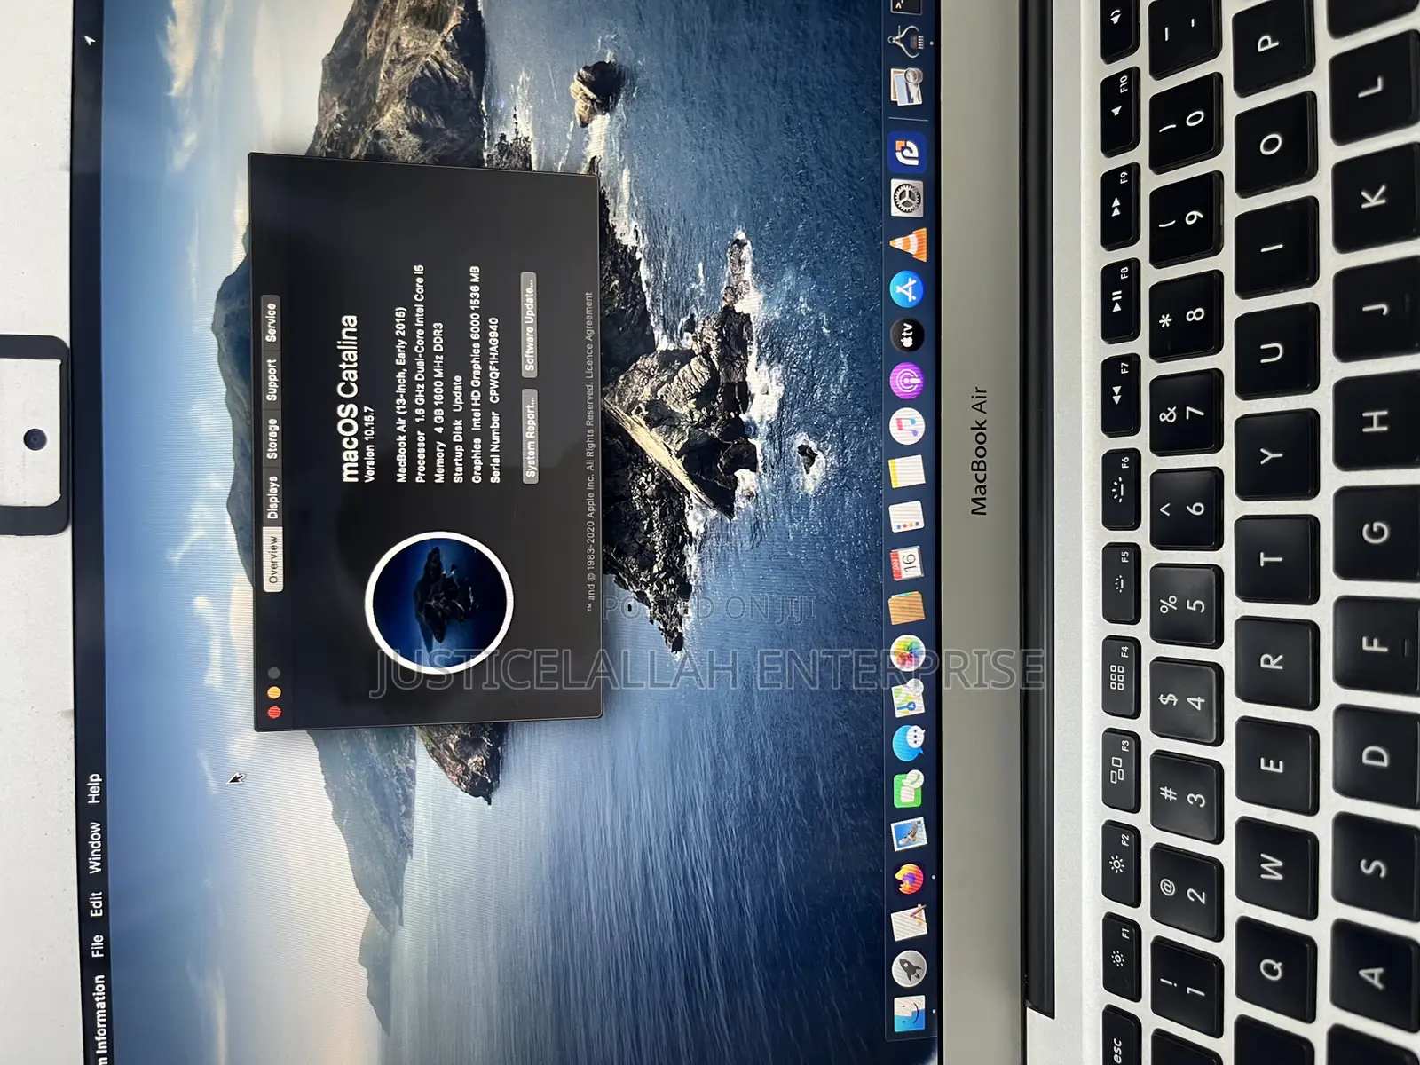Open the File menu
This screenshot has width=1420, height=1065.
pyautogui.click(x=98, y=945)
